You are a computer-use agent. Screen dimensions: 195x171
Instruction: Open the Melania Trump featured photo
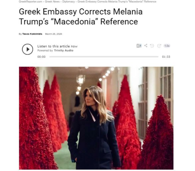tap(96, 118)
